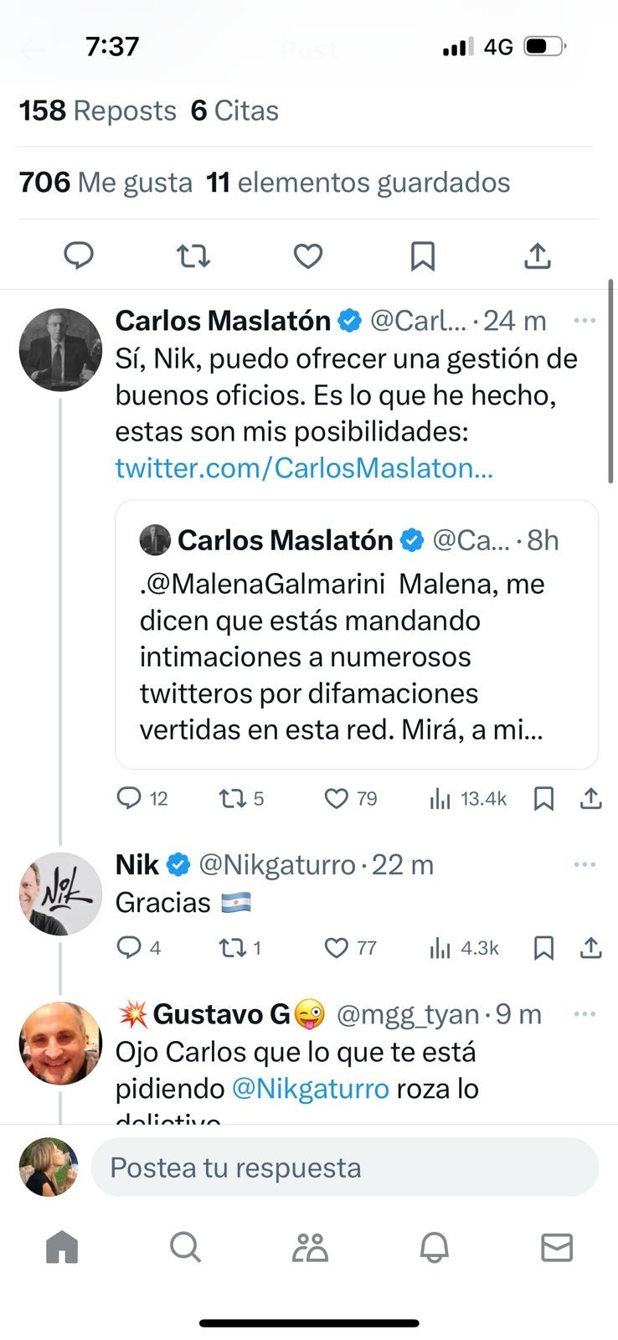
Task: Open Gustavo G's profile picture
Action: point(60,1043)
